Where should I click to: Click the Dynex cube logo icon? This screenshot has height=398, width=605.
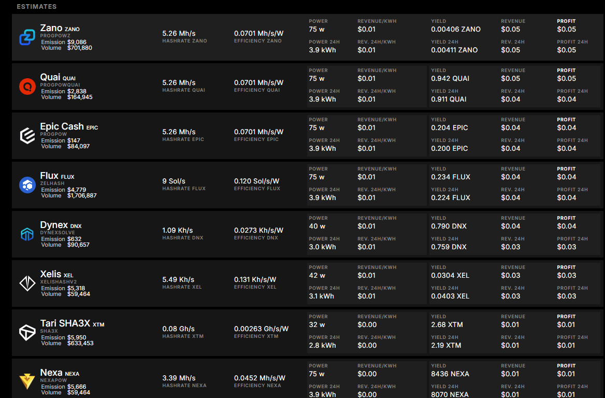27,234
